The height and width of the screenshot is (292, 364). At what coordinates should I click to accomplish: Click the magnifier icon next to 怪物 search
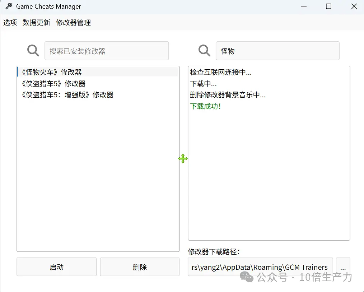[204, 51]
